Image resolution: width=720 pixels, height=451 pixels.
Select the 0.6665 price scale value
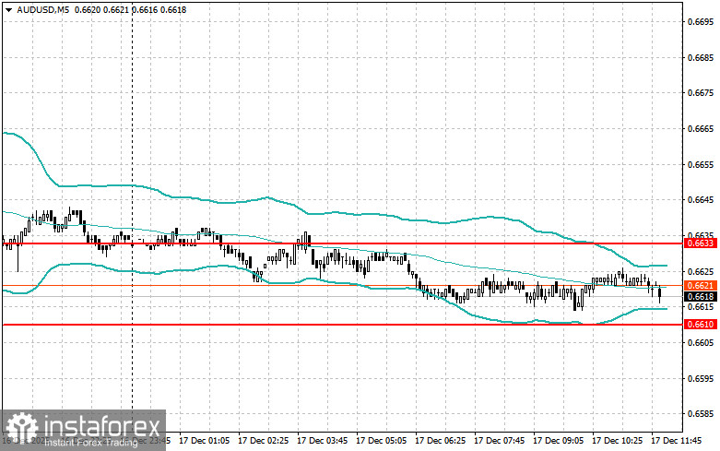(701, 128)
